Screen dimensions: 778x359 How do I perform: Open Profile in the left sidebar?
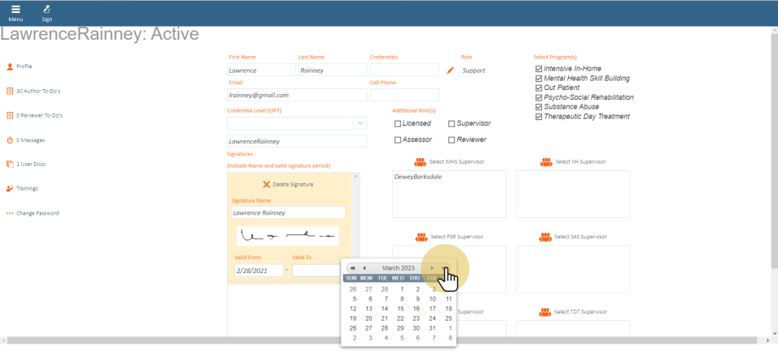[24, 66]
